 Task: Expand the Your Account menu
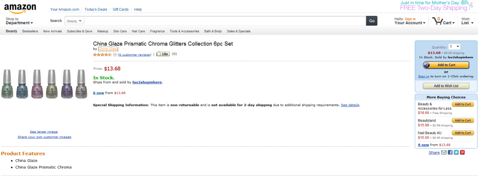click(410, 21)
